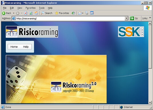The width and height of the screenshot is (153, 110).
Task: Maximize the Internet Explorer window
Action: point(146,3)
